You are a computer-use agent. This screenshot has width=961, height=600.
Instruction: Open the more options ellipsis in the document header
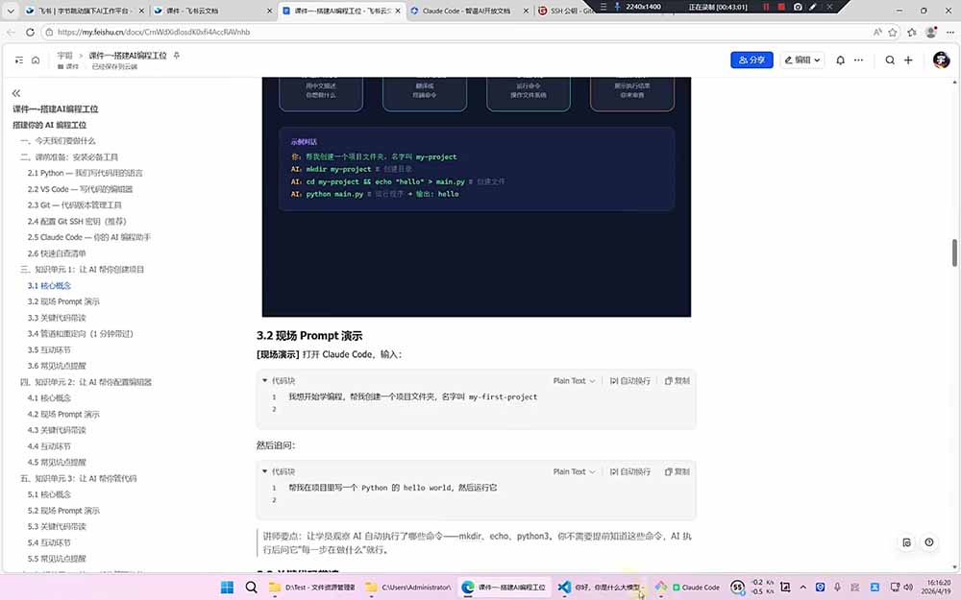pyautogui.click(x=858, y=60)
